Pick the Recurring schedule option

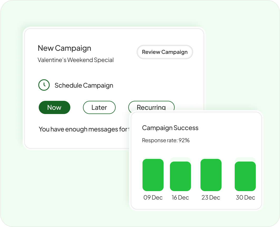coord(151,106)
